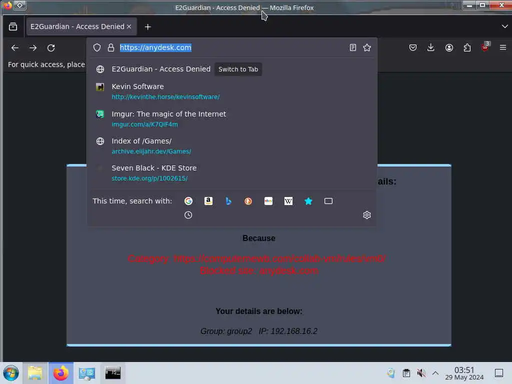Select the E2Guardian - Access Denied tab
Screen dimensions: 512x384
[x=81, y=26]
